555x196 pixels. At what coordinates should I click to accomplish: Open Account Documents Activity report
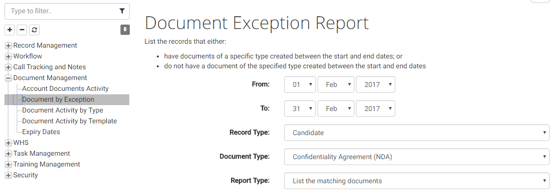(x=65, y=88)
